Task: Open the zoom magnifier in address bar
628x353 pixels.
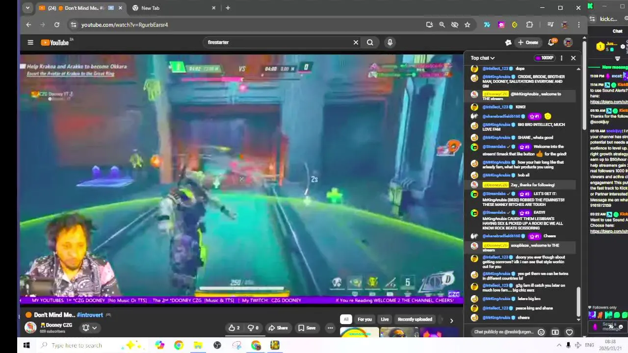Action: tap(442, 25)
